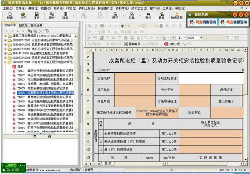Click the 筑业客服咨询 button
This screenshot has width=250, height=174.
tap(234, 22)
